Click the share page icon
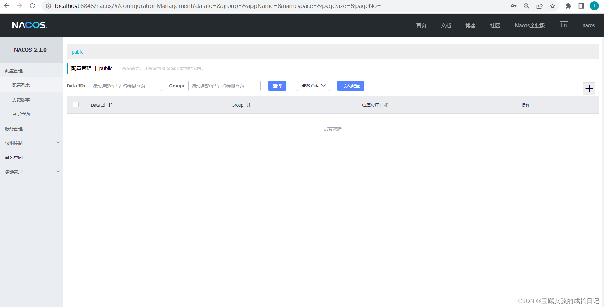Screen dimensions: 604x307 (x=540, y=6)
